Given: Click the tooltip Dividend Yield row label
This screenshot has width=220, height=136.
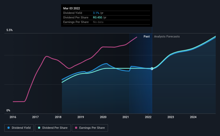Looking at the screenshot, I should pyautogui.click(x=73, y=13).
